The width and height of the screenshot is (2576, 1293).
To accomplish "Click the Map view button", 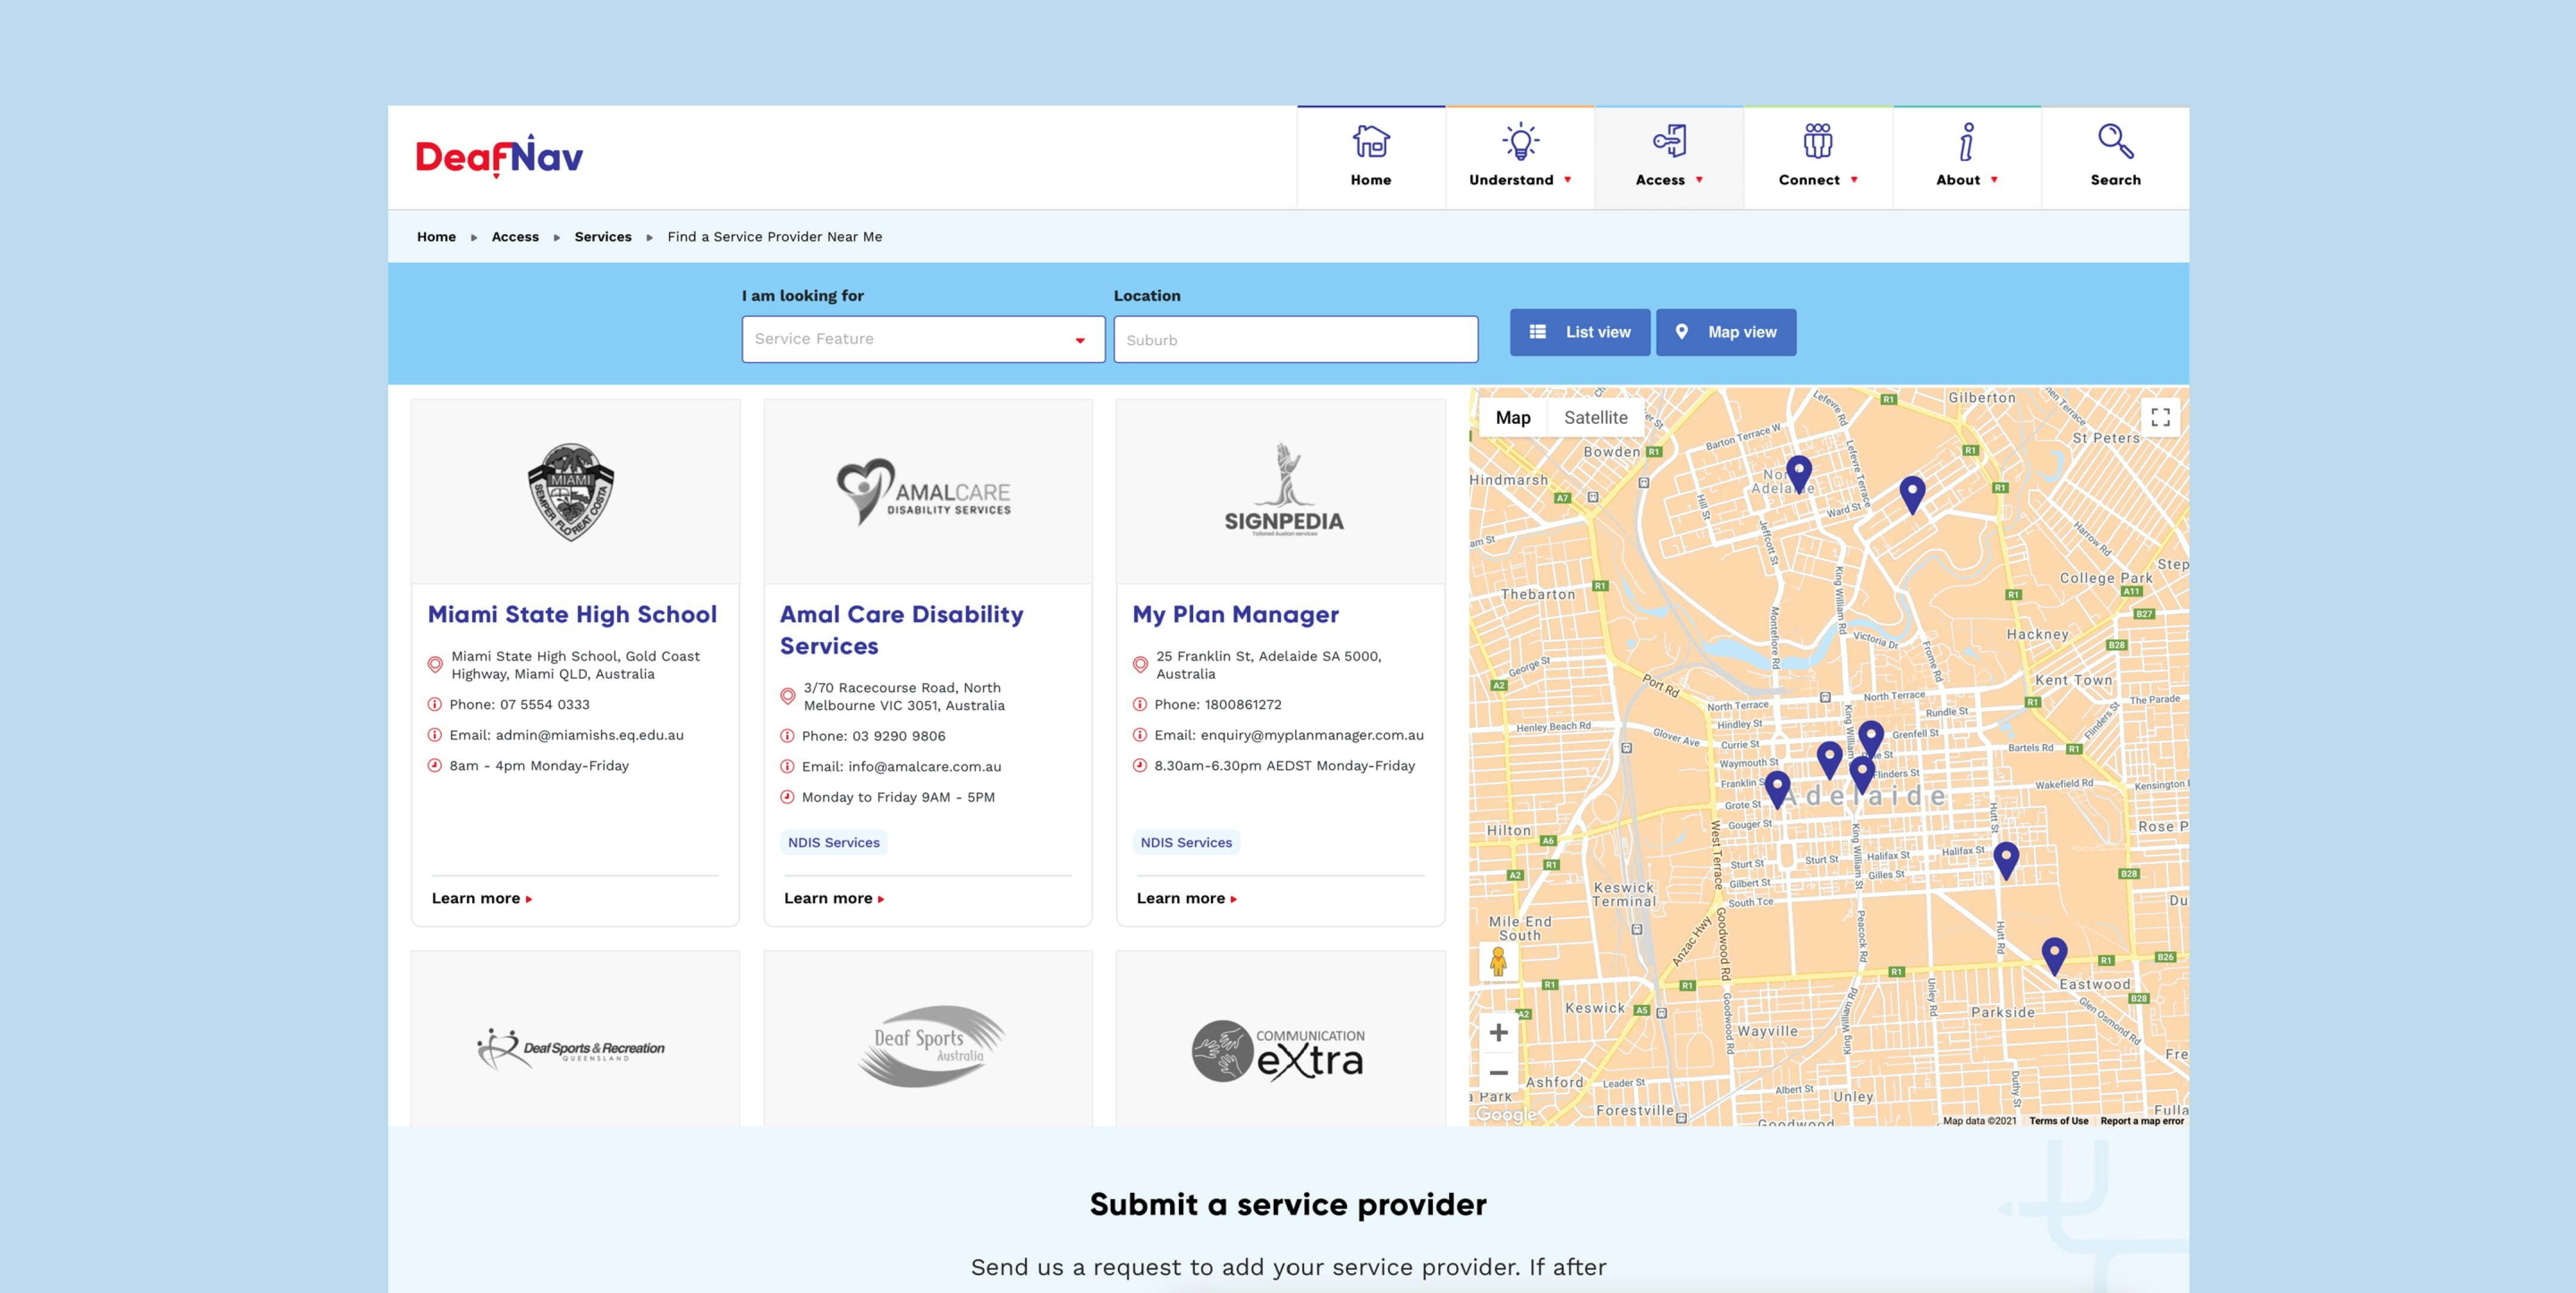I will [x=1725, y=332].
